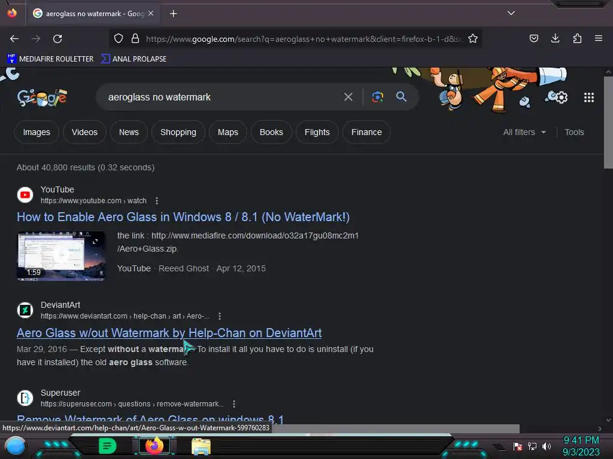Click the DeviantArt favicon

pos(25,310)
